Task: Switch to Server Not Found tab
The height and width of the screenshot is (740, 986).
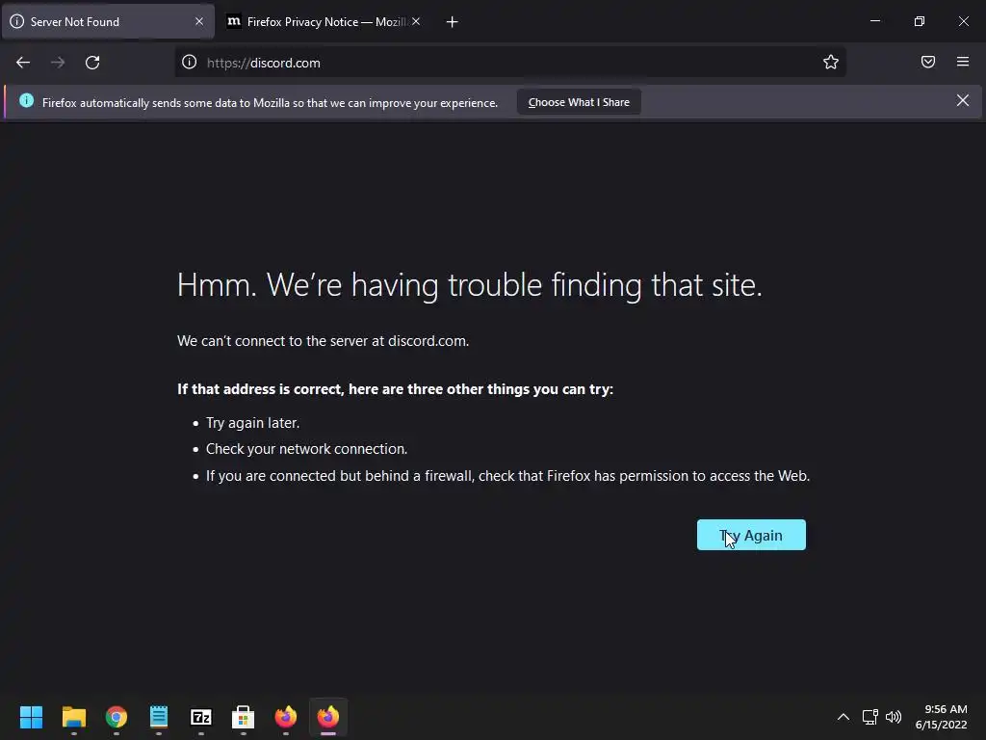Action: (x=108, y=21)
